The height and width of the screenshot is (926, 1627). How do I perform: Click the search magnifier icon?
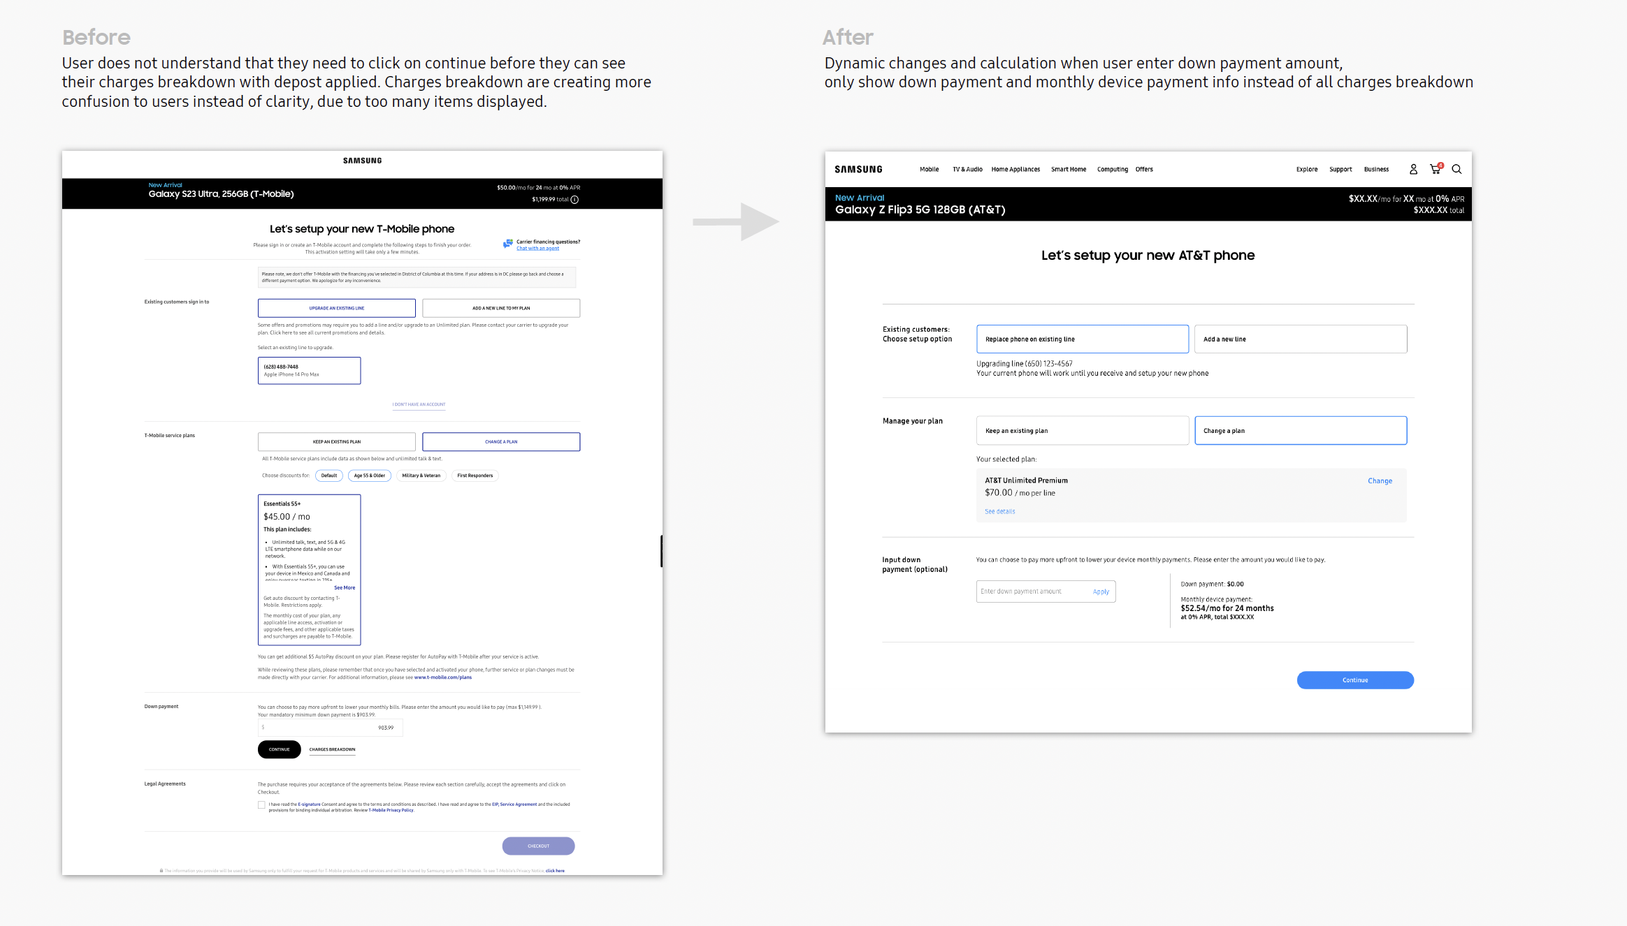(x=1457, y=169)
